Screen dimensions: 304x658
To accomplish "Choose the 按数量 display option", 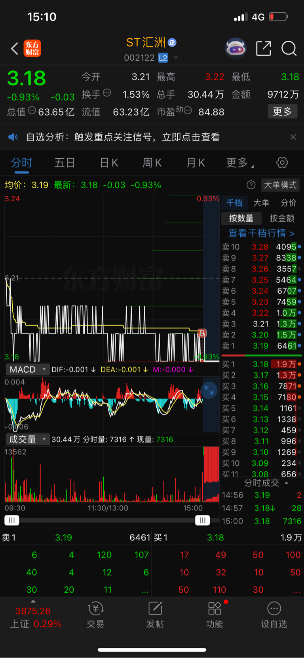I will coord(241,218).
